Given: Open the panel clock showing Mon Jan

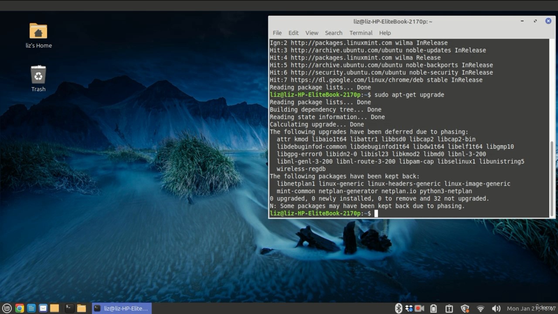Looking at the screenshot, I should [531, 308].
